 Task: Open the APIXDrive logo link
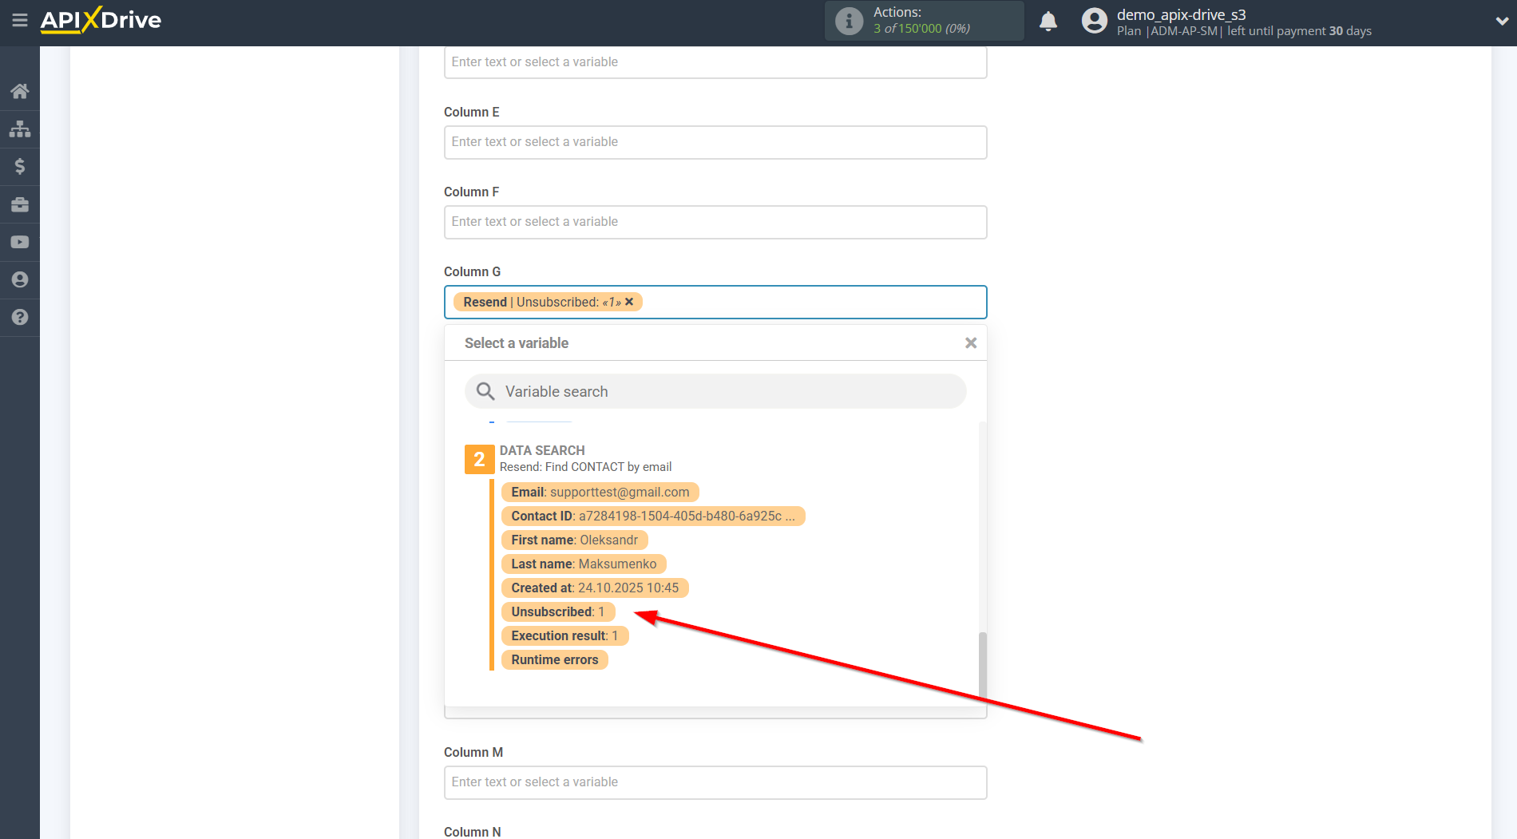tap(101, 20)
